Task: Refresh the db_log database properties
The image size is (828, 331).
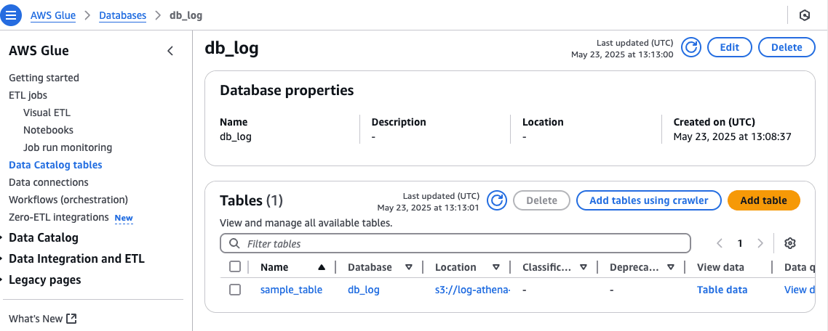Action: pos(690,47)
